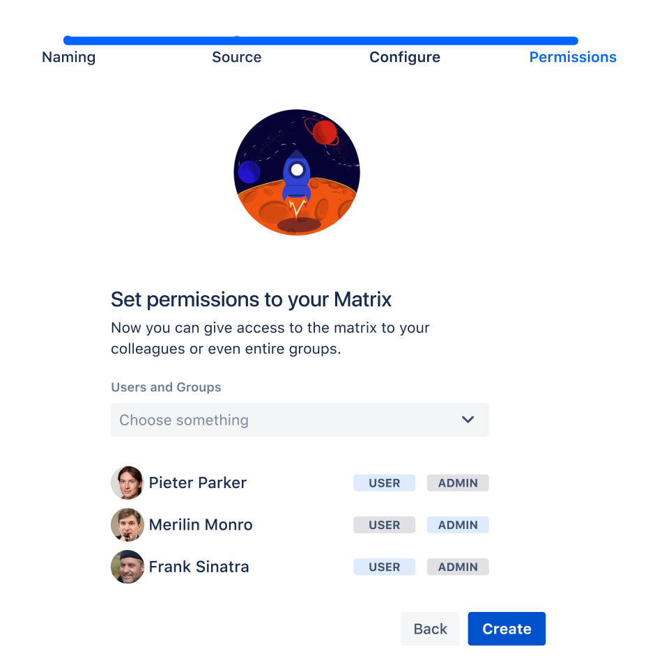Screen dimensions: 648x660
Task: Go to the Source step
Action: (237, 57)
